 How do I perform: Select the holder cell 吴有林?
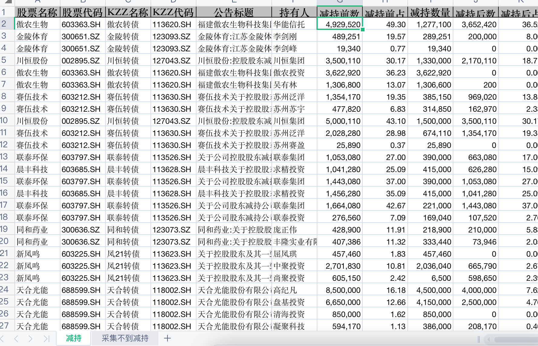(294, 85)
